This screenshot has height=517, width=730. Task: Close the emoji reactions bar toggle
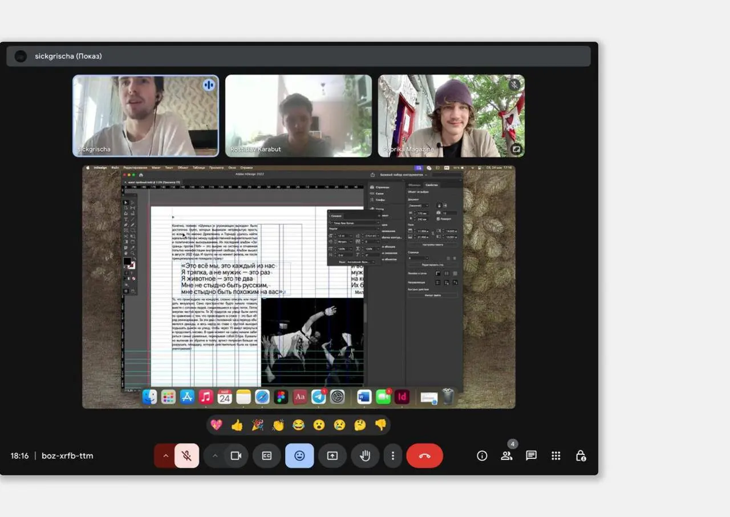click(299, 455)
